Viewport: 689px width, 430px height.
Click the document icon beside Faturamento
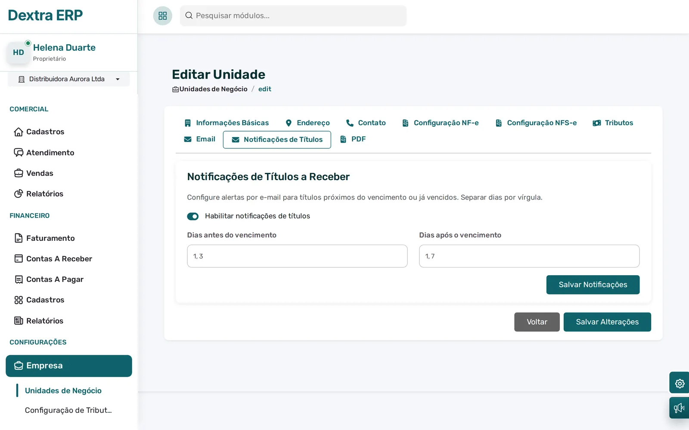[x=19, y=238]
